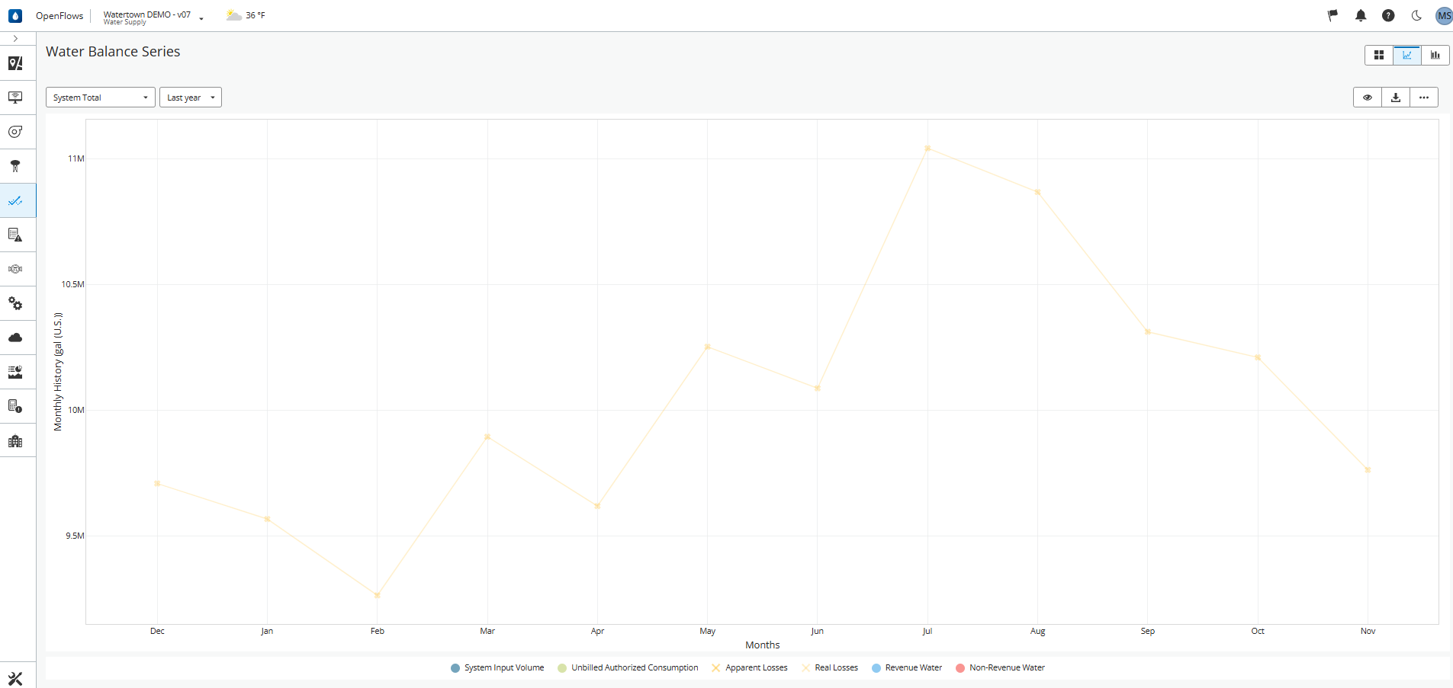The image size is (1453, 688).
Task: Toggle System Input Volume legend series
Action: click(x=497, y=667)
